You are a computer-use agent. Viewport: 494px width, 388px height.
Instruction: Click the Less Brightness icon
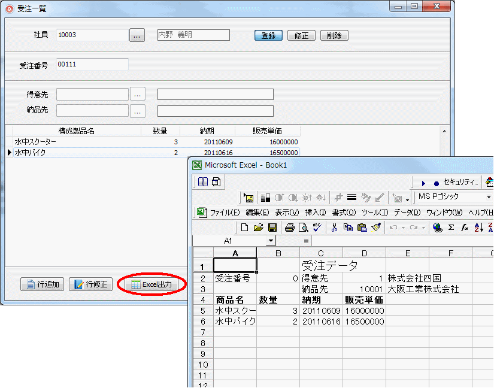pos(321,198)
